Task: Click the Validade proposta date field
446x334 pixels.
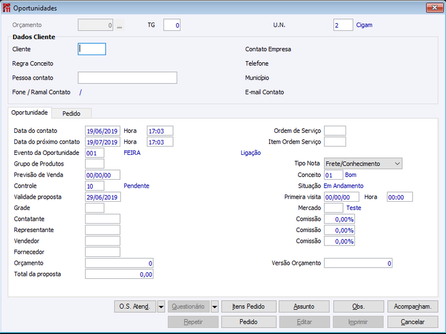Action: coord(103,197)
